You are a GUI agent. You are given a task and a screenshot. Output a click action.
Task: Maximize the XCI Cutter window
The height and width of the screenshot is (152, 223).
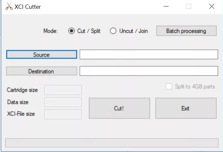[x=188, y=6]
